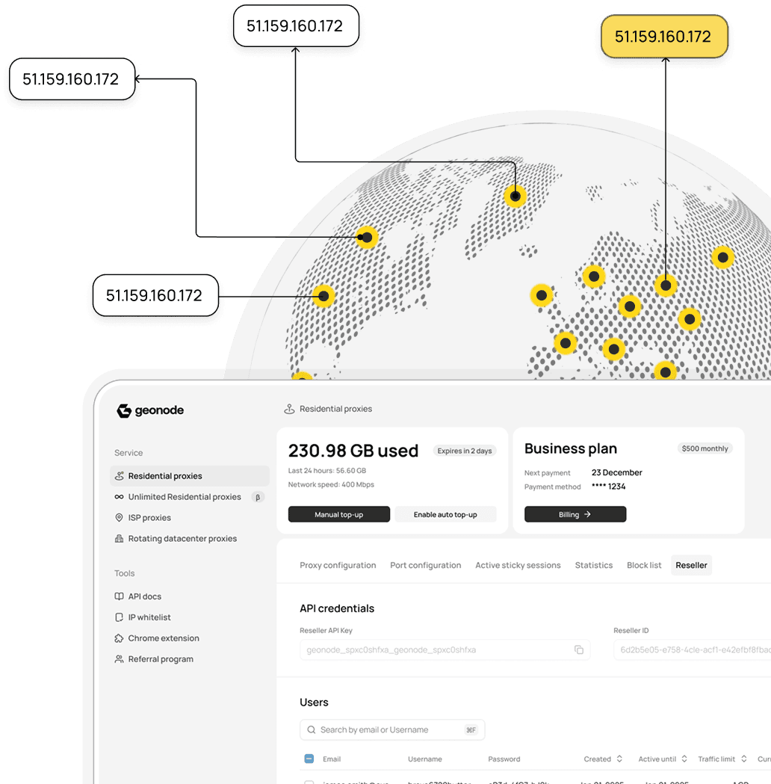Open Residential proxies in the sidebar

tap(189, 476)
